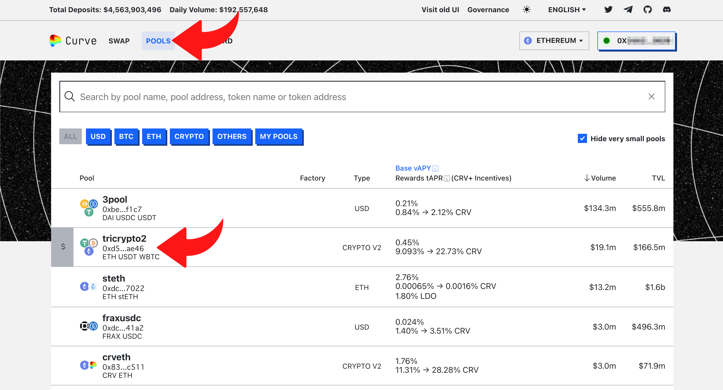Open the ETHEREUM network dropdown

(x=554, y=41)
